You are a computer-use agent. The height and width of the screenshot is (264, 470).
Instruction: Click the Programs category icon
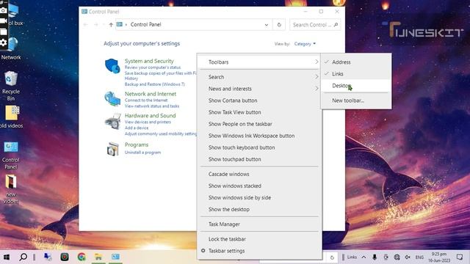point(112,149)
